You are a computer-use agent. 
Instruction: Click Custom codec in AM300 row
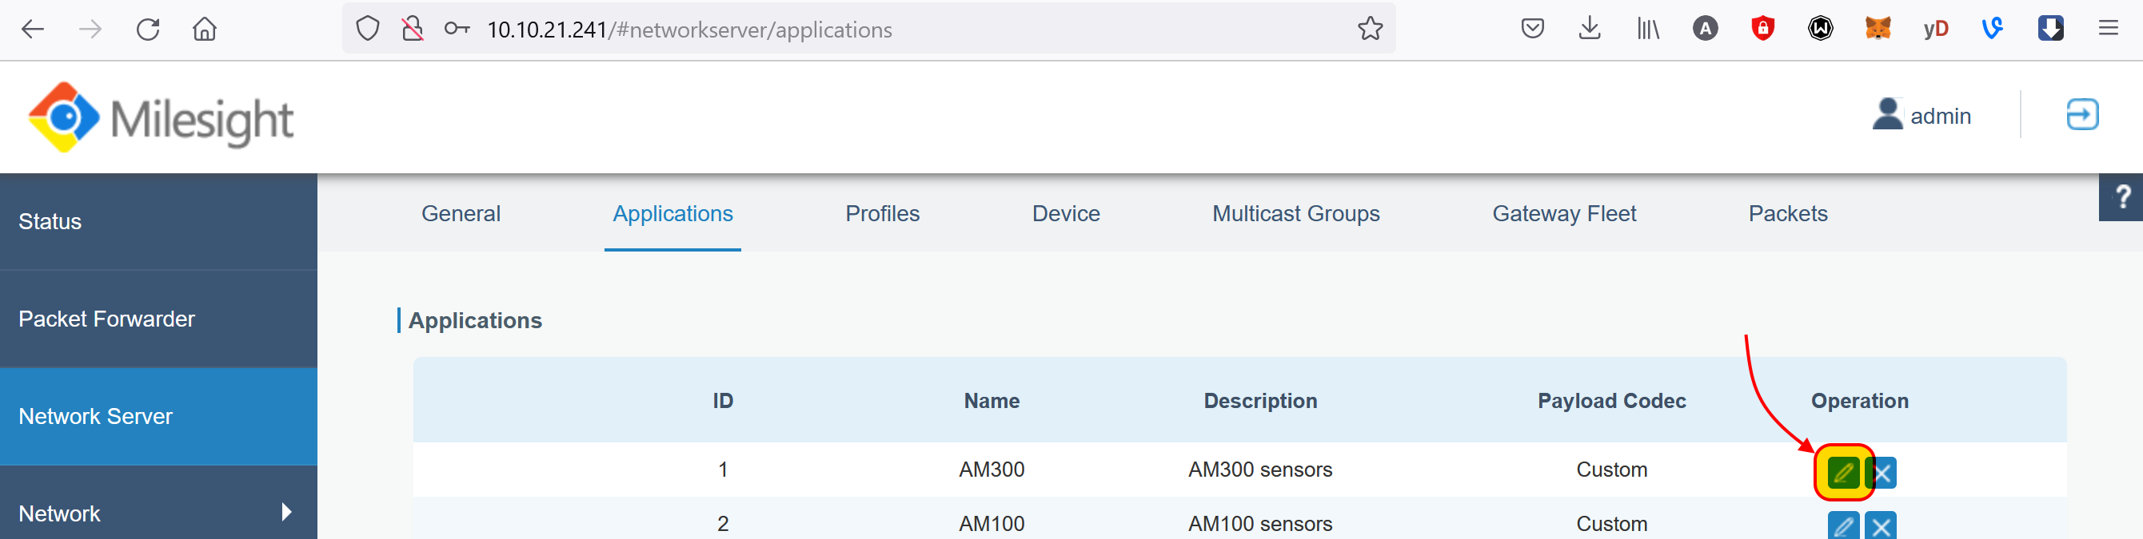click(1611, 470)
